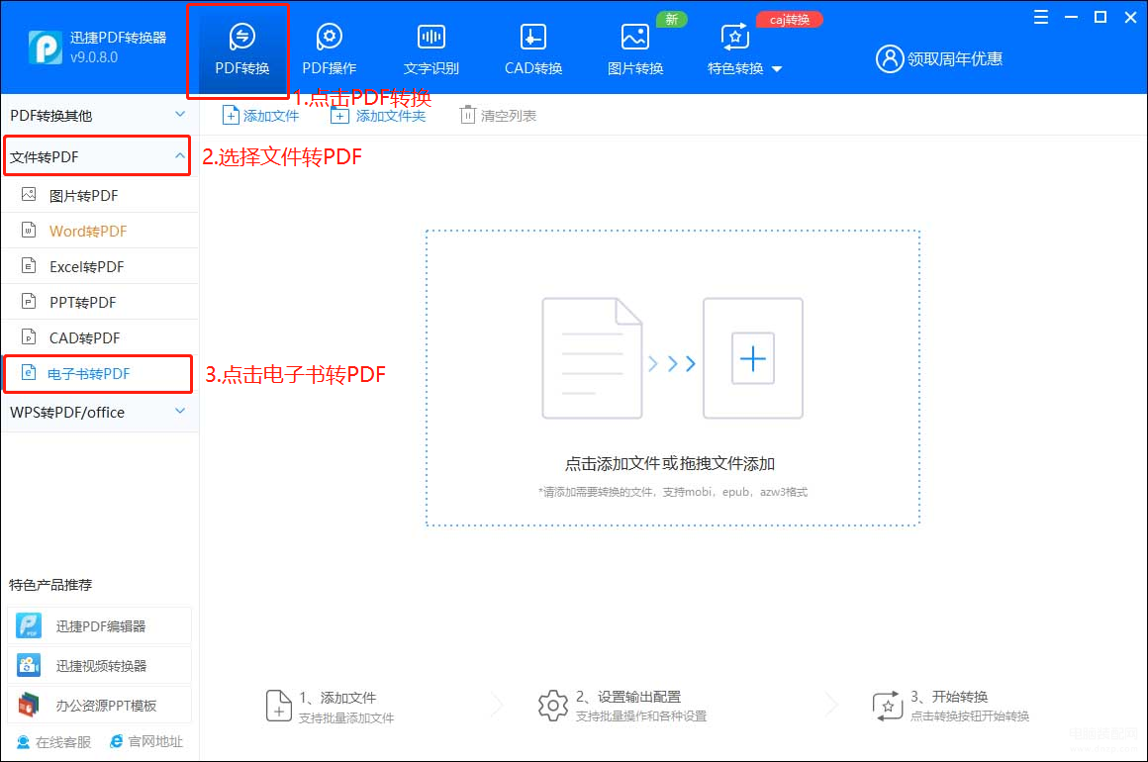The image size is (1148, 762).
Task: Click the 3、开始转换 step icon
Action: (x=888, y=706)
